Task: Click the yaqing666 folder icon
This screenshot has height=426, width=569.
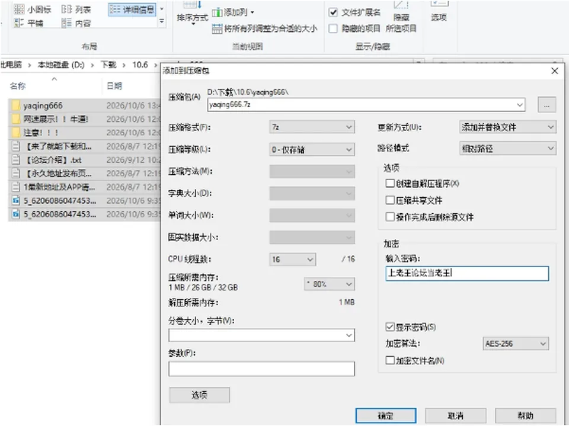Action: (x=16, y=105)
